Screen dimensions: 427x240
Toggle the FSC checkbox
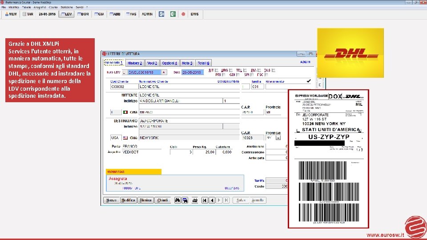[266, 75]
